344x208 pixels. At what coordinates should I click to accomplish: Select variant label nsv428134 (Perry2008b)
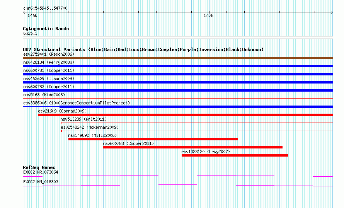(x=49, y=62)
